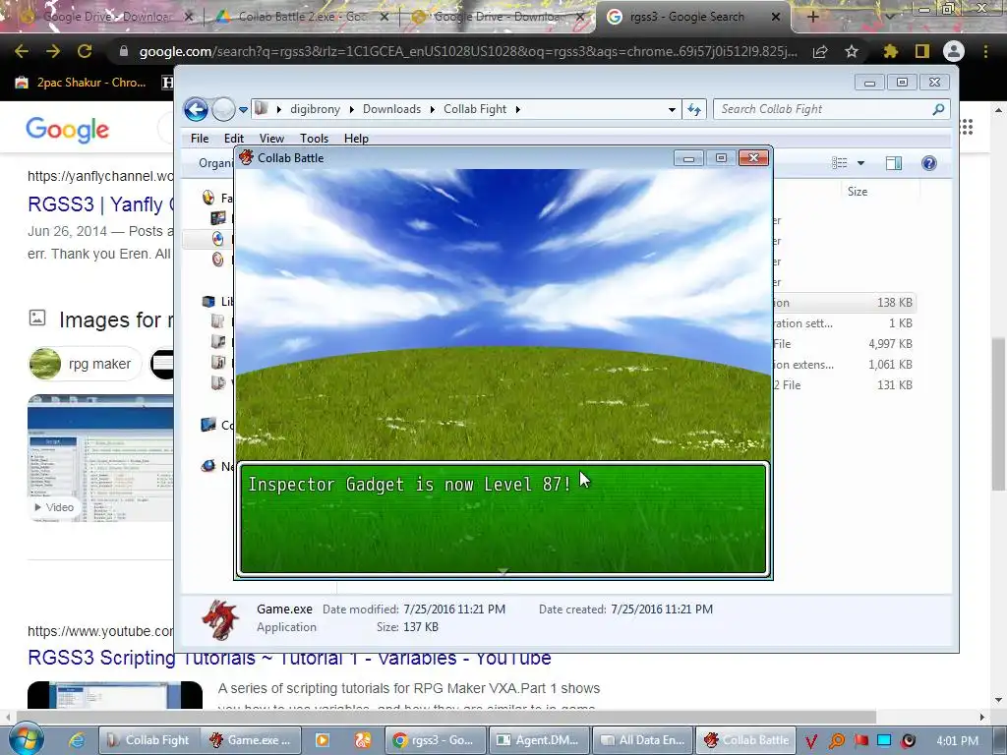Viewport: 1007px width, 755px height.
Task: Open the File menu in Explorer
Action: 200,138
